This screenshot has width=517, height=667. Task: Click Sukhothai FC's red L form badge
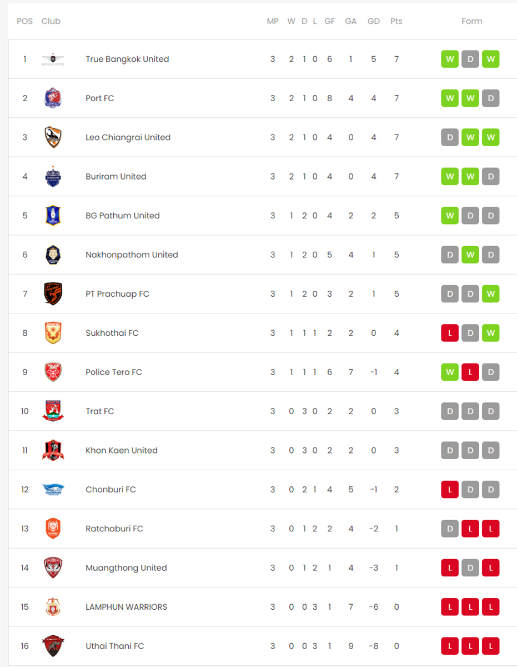point(450,333)
